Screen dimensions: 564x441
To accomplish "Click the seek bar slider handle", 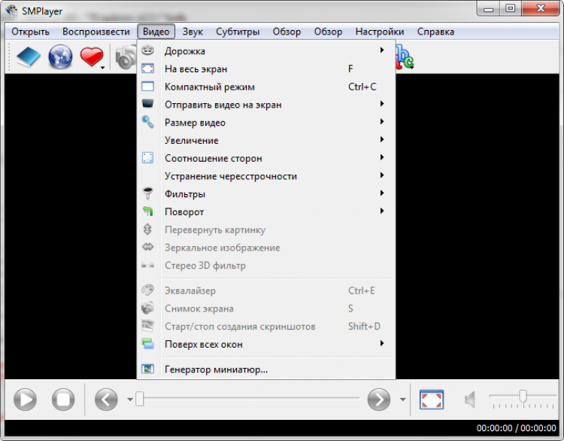I will click(x=140, y=399).
